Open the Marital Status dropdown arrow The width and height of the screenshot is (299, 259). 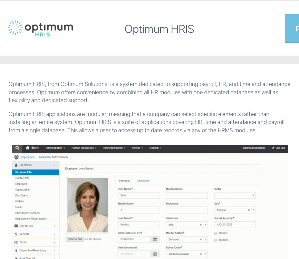[205, 239]
